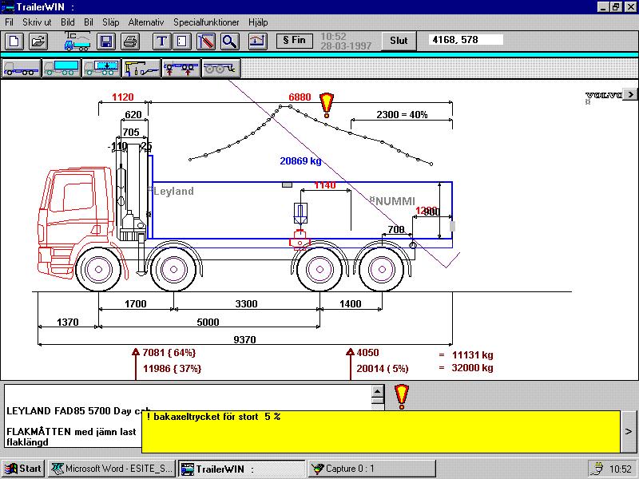Image resolution: width=639 pixels, height=479 pixels.
Task: Select the Text tool T icon
Action: coord(162,42)
